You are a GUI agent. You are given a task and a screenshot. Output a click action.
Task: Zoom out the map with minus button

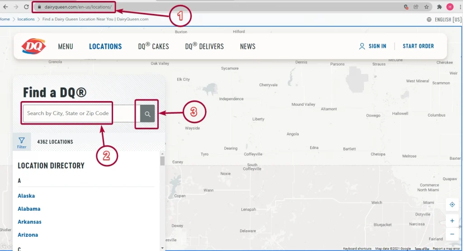click(452, 234)
